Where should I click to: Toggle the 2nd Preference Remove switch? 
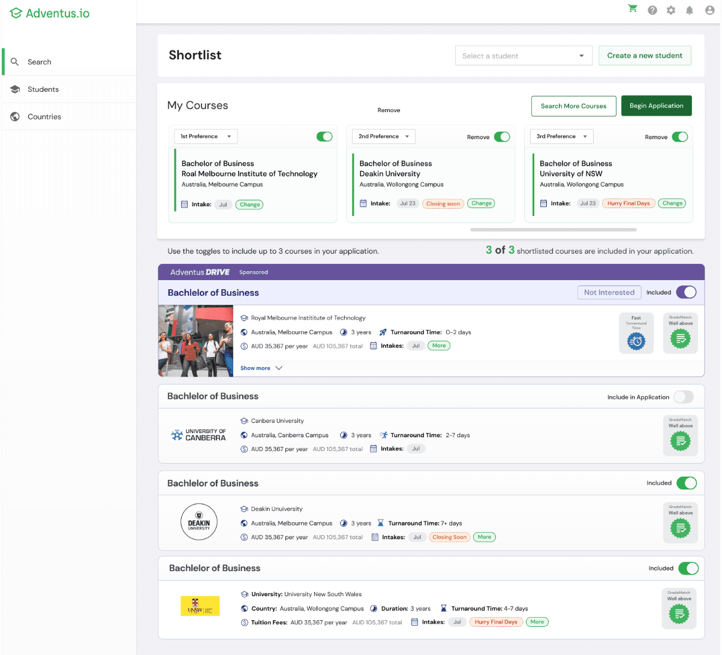[502, 137]
